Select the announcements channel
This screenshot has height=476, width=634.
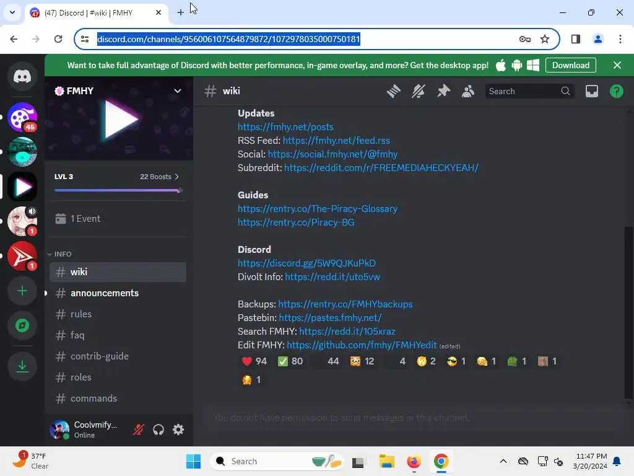118,293
